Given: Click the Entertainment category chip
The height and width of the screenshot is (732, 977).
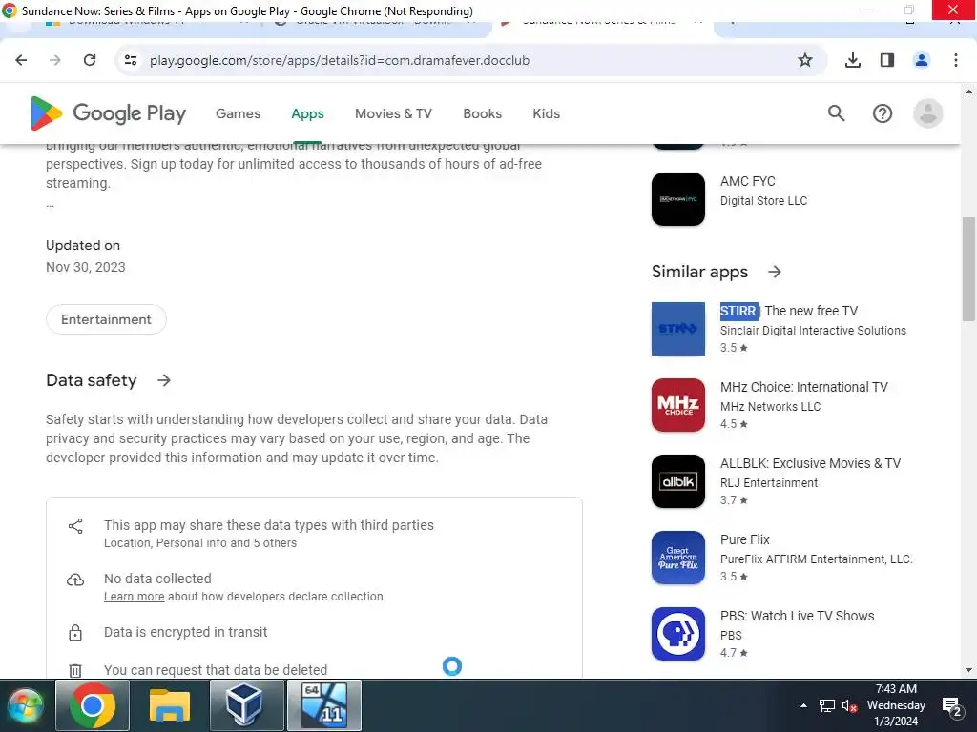Looking at the screenshot, I should pyautogui.click(x=106, y=319).
